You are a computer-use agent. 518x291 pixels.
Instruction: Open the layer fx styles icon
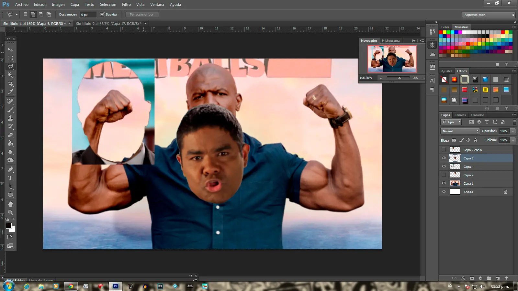(x=463, y=278)
